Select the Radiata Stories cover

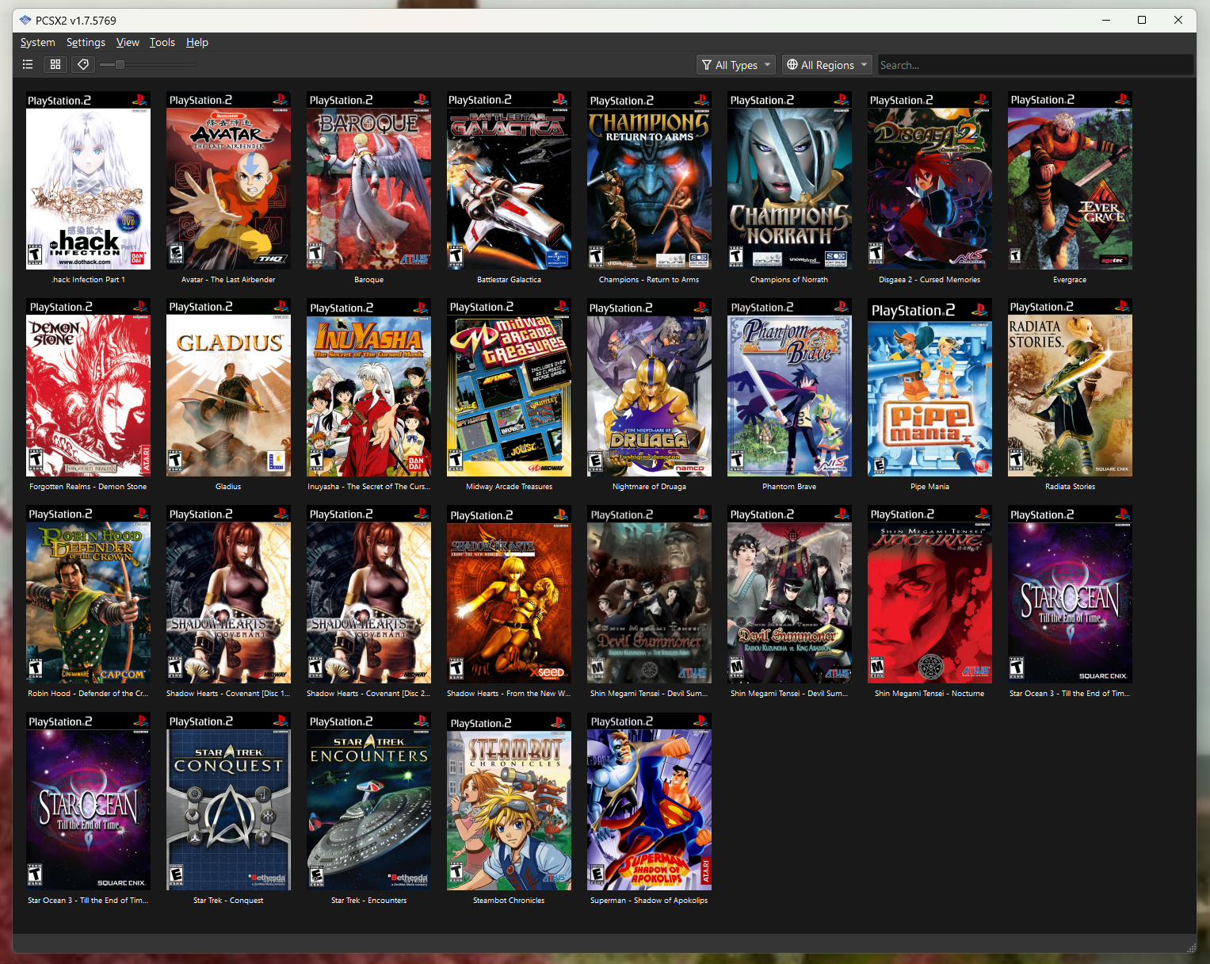click(1070, 387)
